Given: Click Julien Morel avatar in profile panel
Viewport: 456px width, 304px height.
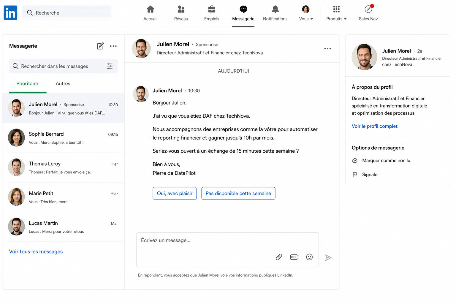Looking at the screenshot, I should tap(364, 57).
